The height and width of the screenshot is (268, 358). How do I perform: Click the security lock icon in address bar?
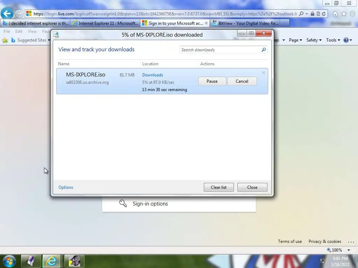(x=312, y=14)
